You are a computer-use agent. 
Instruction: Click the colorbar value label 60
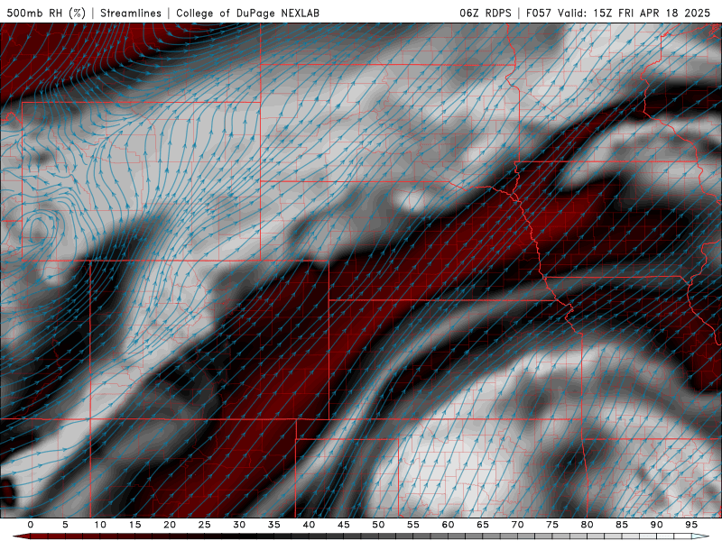pos(448,525)
